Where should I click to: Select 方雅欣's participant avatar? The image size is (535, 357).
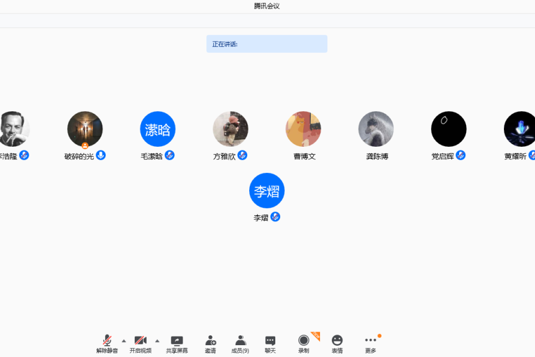231,129
